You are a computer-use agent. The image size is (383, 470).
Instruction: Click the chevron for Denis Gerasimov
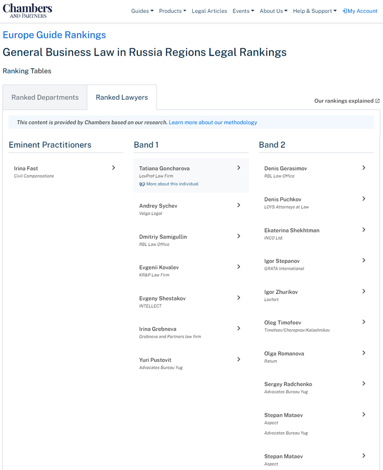tap(364, 168)
